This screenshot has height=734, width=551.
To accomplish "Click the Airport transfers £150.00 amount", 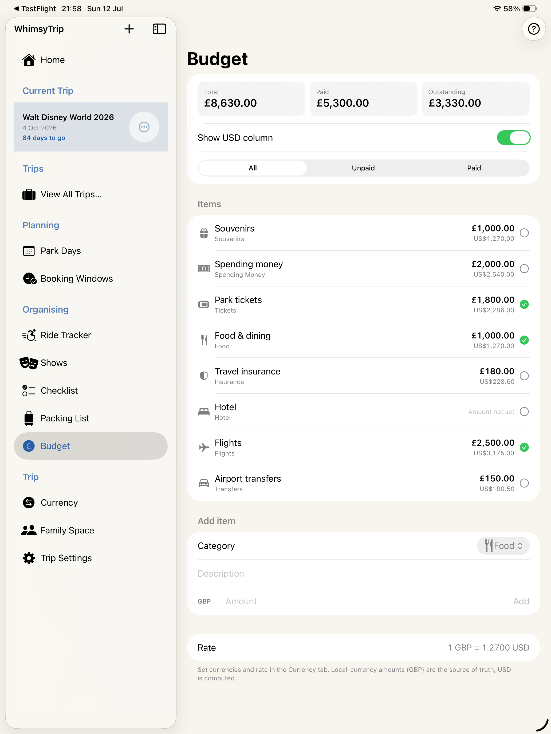I will [497, 479].
